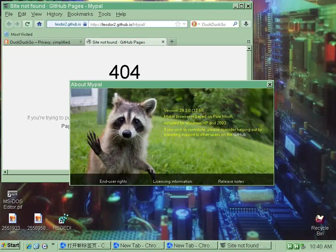Open a new tab with plus button
The width and height of the screenshot is (336, 252).
pos(172,42)
